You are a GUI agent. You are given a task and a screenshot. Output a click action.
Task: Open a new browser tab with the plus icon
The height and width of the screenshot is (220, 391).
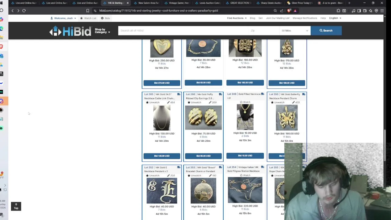click(x=349, y=3)
